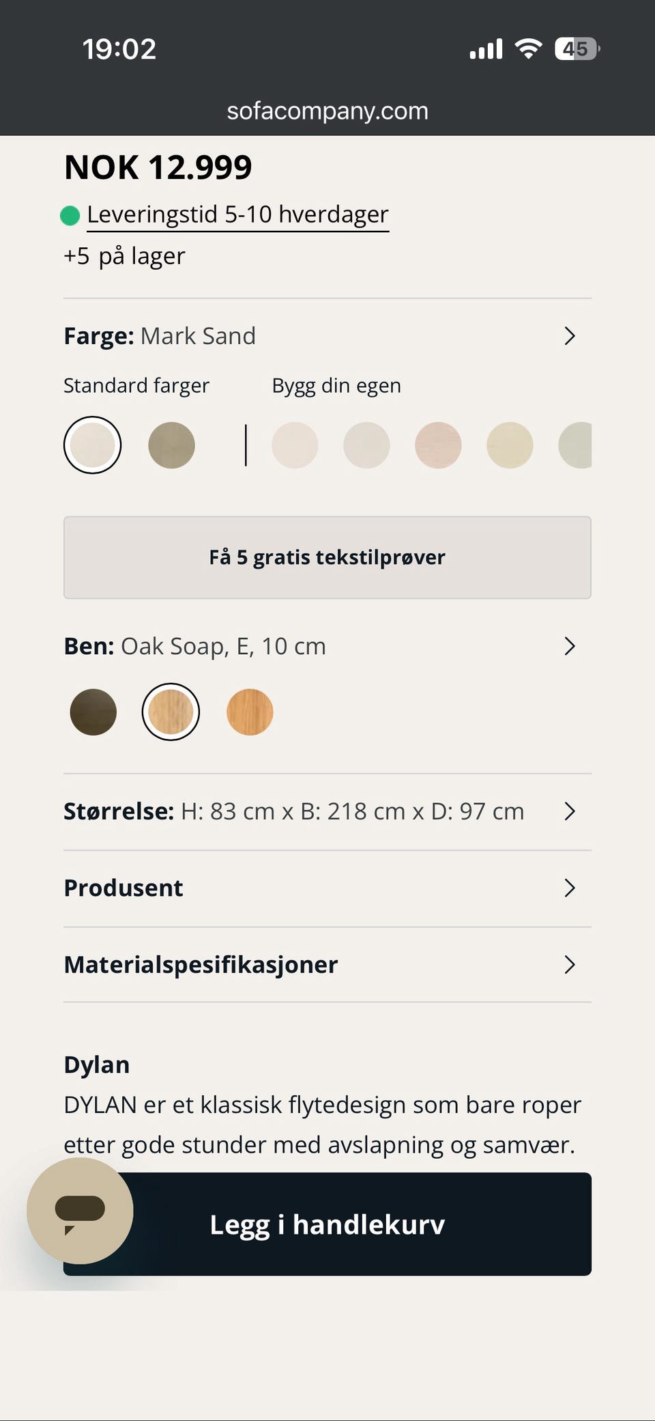This screenshot has height=1421, width=655.
Task: Pick the pale yellow custom fabric swatch
Action: pos(510,445)
